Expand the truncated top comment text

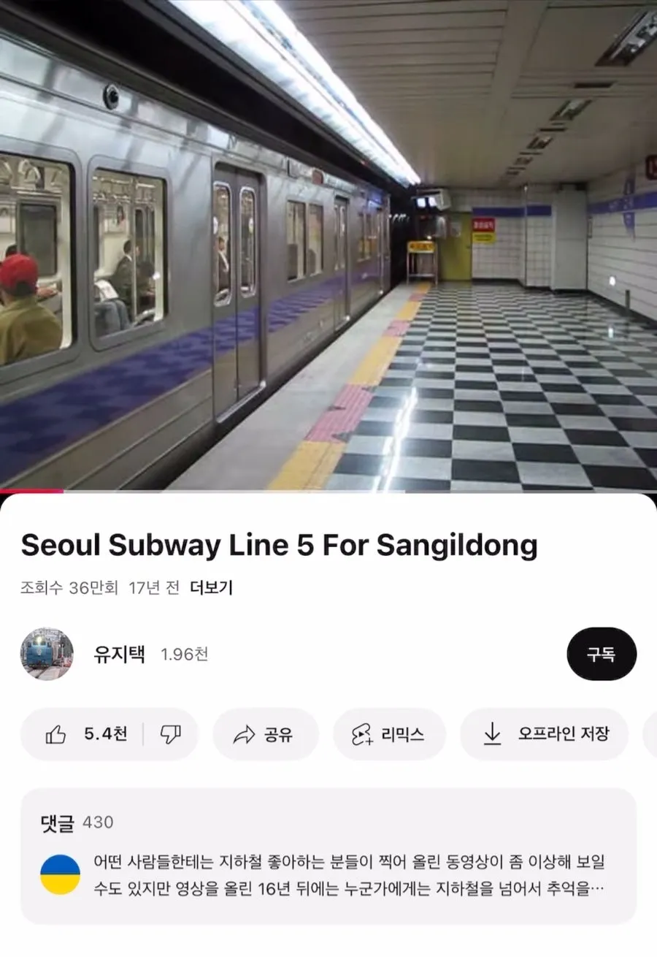coord(350,876)
